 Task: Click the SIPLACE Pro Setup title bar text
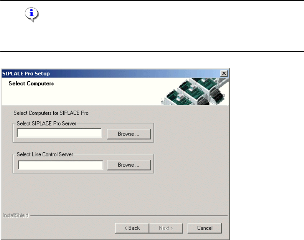tap(26, 73)
